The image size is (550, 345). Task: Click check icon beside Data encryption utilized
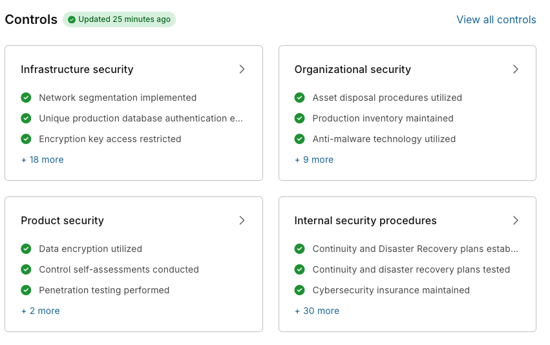(x=26, y=249)
